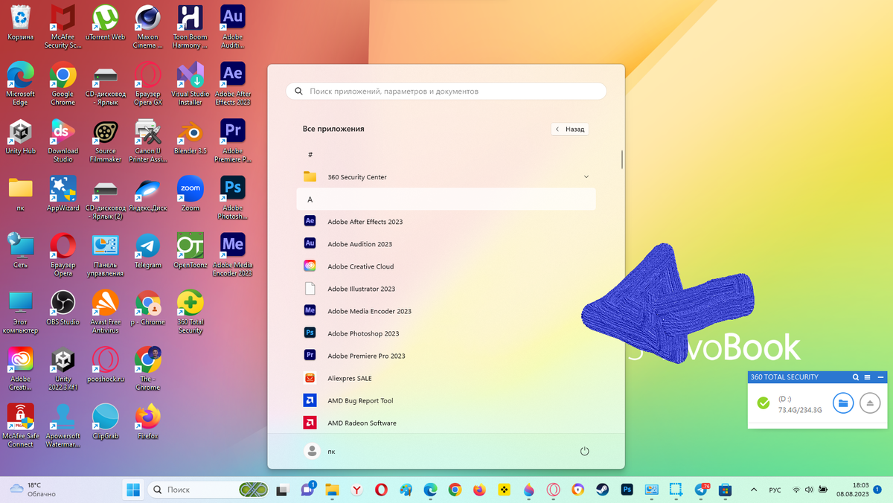Open Adobe After Effects 2023 in Start menu list
The image size is (893, 503).
tap(446, 222)
